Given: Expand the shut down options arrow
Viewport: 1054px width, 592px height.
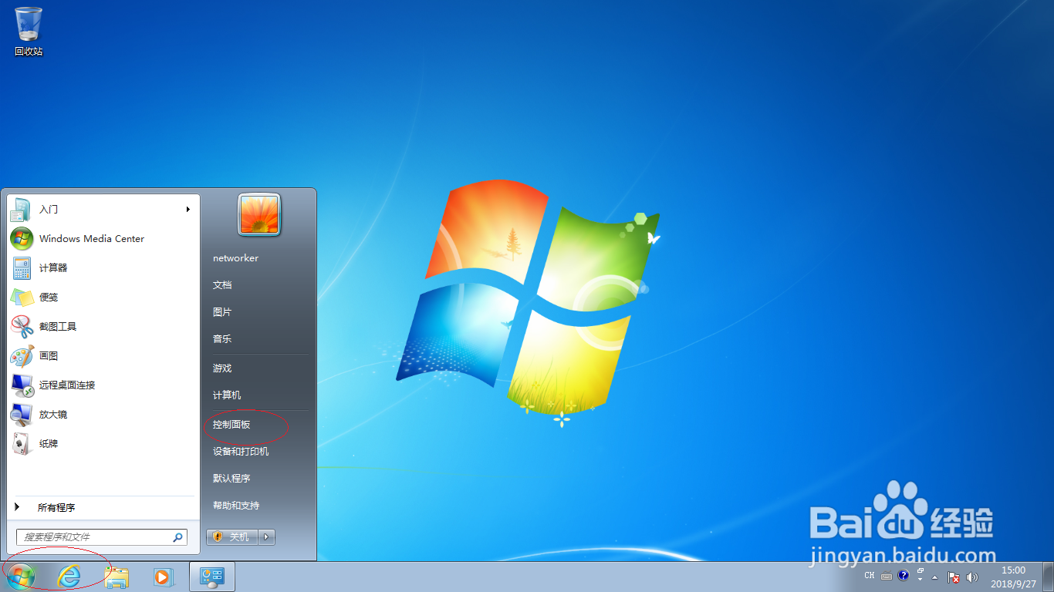Looking at the screenshot, I should coord(267,536).
